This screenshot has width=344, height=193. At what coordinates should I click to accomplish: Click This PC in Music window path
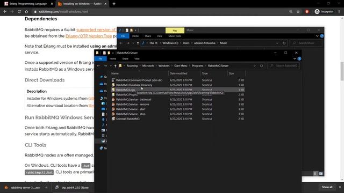pyautogui.click(x=153, y=43)
